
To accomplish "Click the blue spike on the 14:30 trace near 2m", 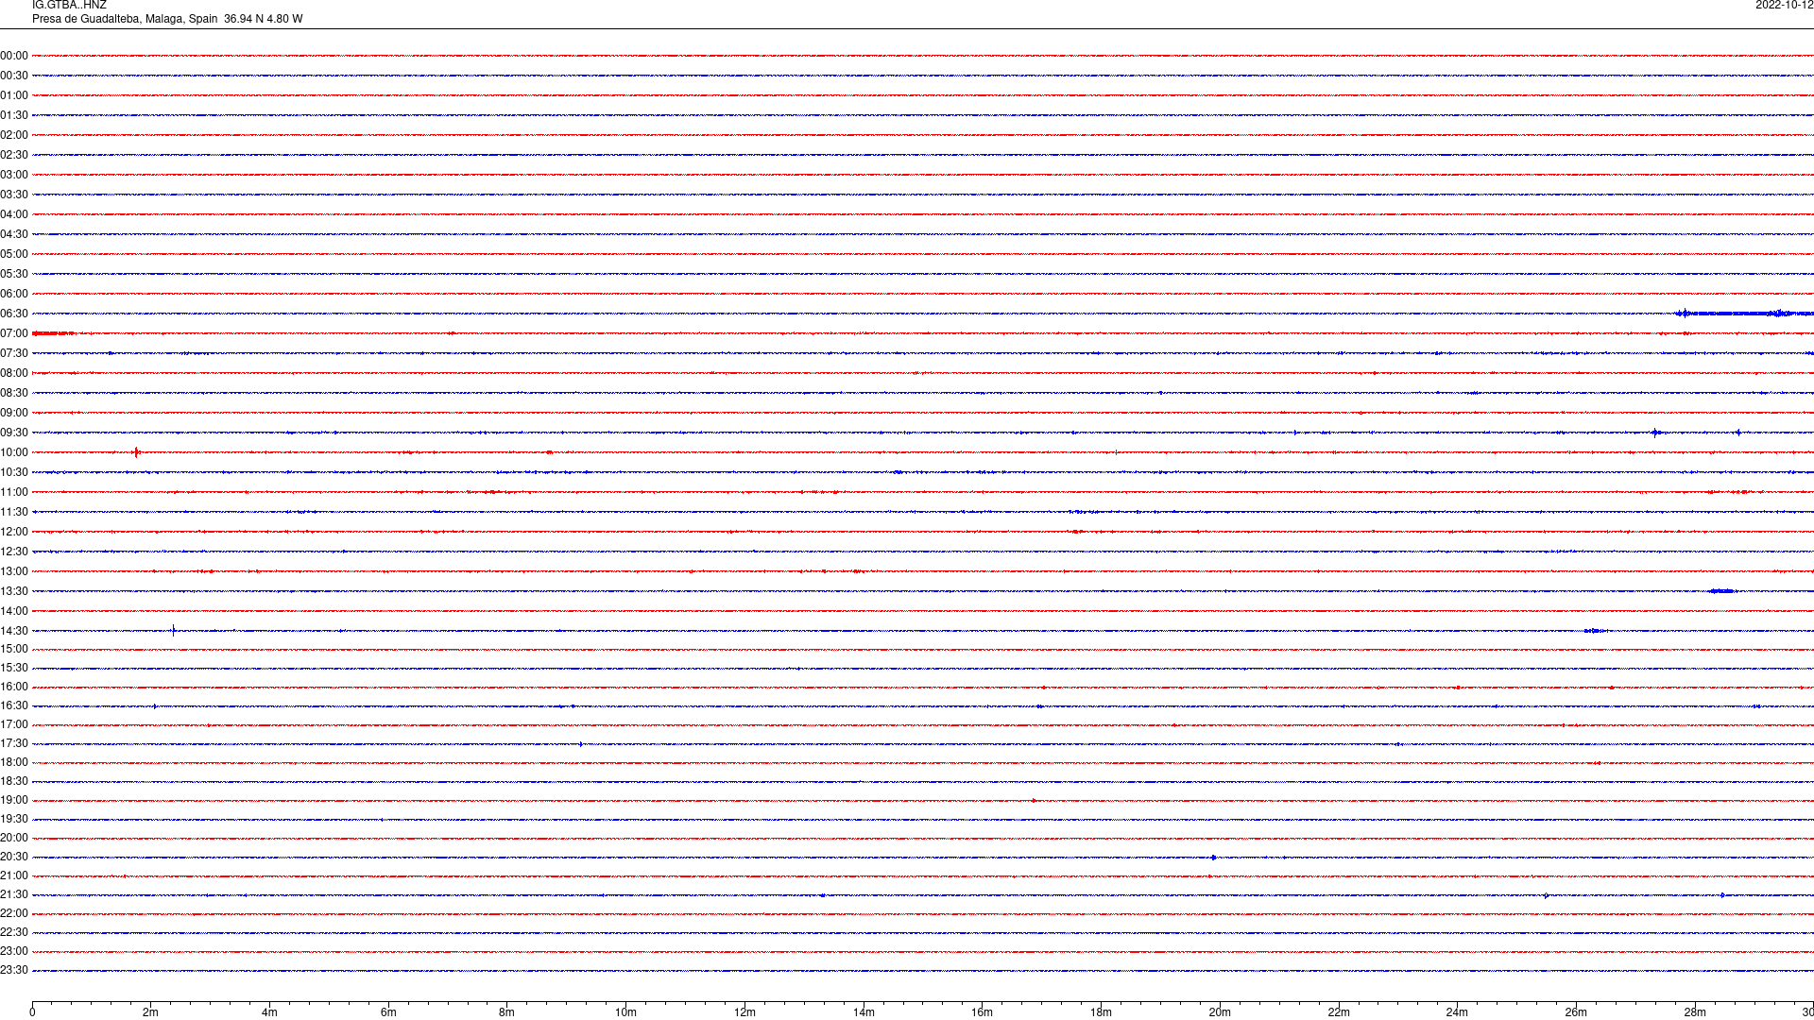I will pos(174,630).
